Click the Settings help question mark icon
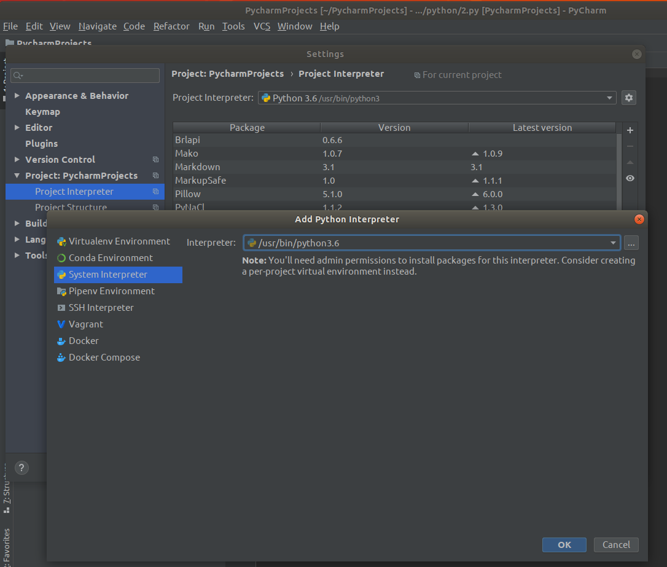This screenshot has height=567, width=667. pyautogui.click(x=21, y=468)
